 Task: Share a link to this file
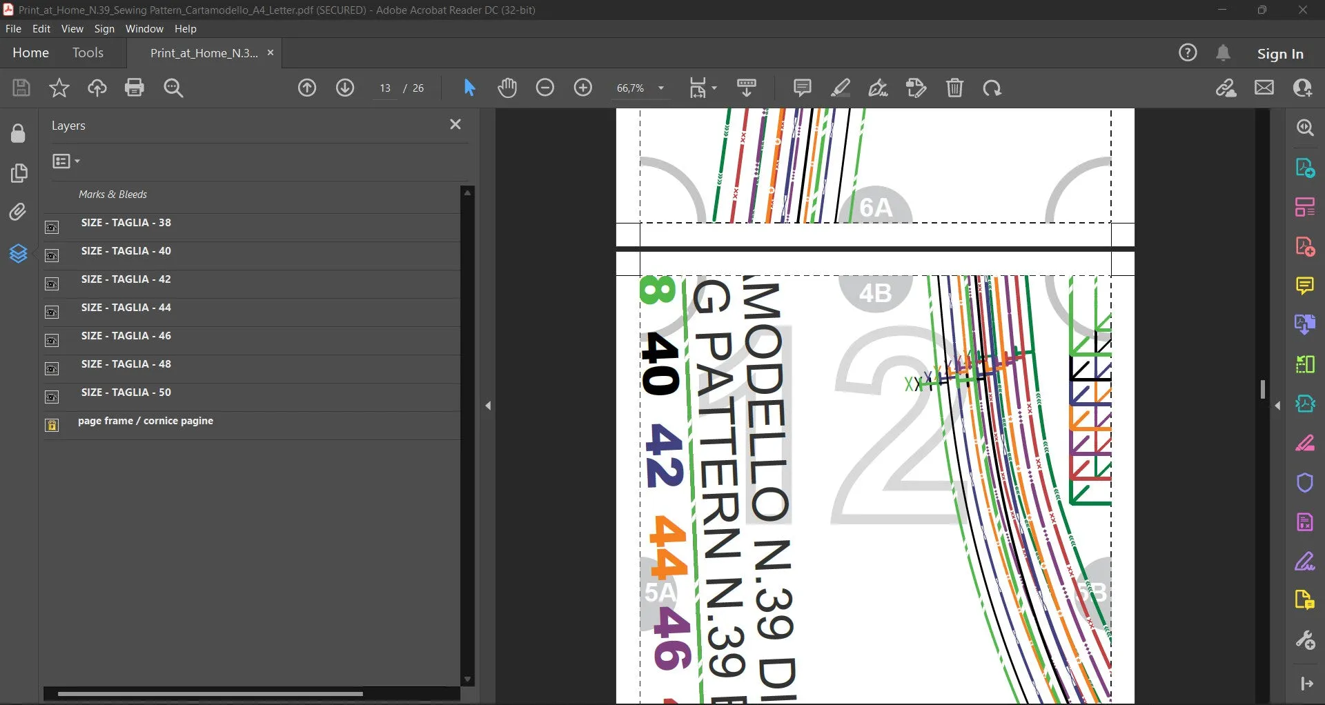coord(1226,88)
